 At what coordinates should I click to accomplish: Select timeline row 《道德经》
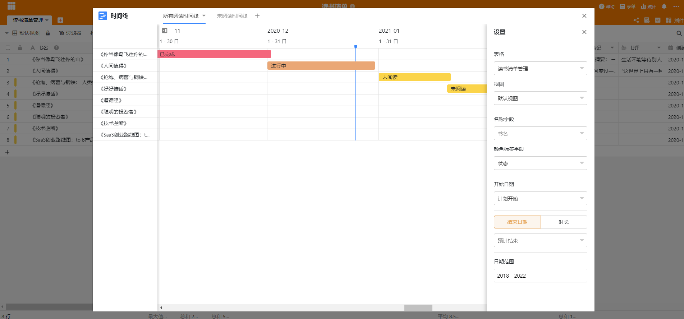tap(125, 100)
